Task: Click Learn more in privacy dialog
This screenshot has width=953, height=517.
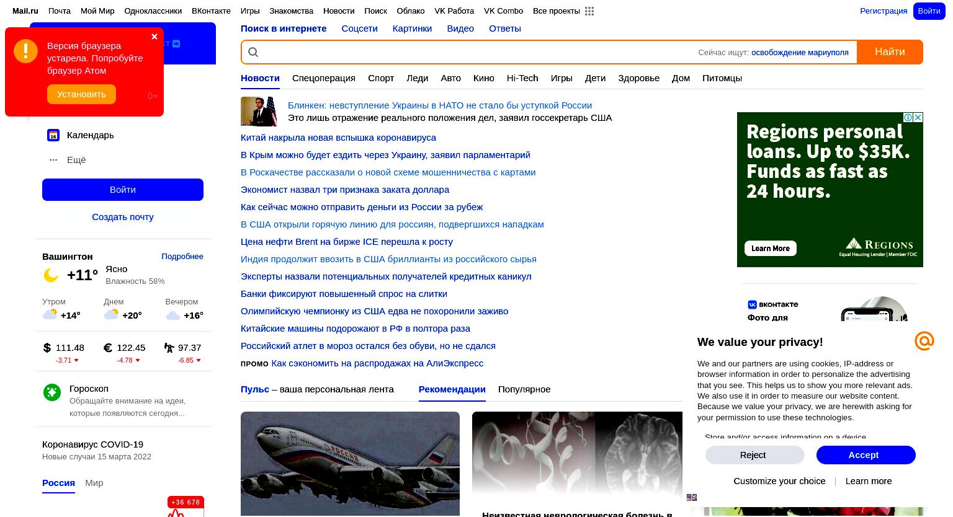Action: tap(868, 481)
